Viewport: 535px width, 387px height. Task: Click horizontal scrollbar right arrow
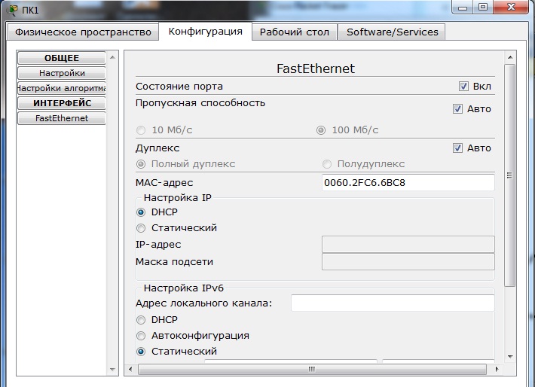[497, 369]
